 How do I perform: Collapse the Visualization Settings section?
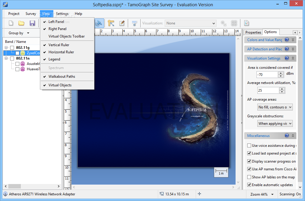click(x=293, y=58)
